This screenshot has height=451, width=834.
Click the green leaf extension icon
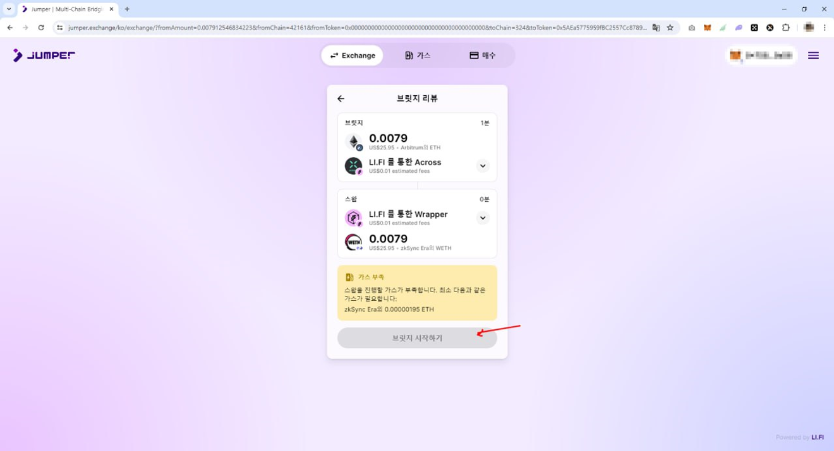pyautogui.click(x=723, y=28)
